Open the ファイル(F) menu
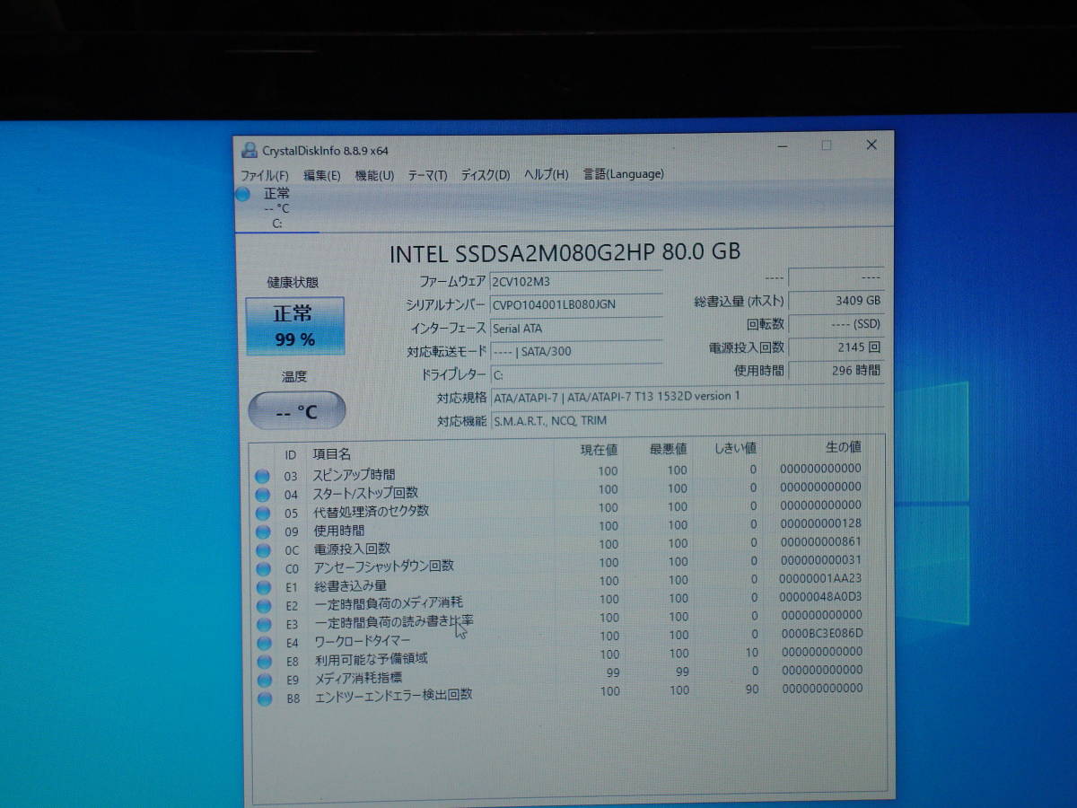1077x808 pixels. (x=265, y=175)
